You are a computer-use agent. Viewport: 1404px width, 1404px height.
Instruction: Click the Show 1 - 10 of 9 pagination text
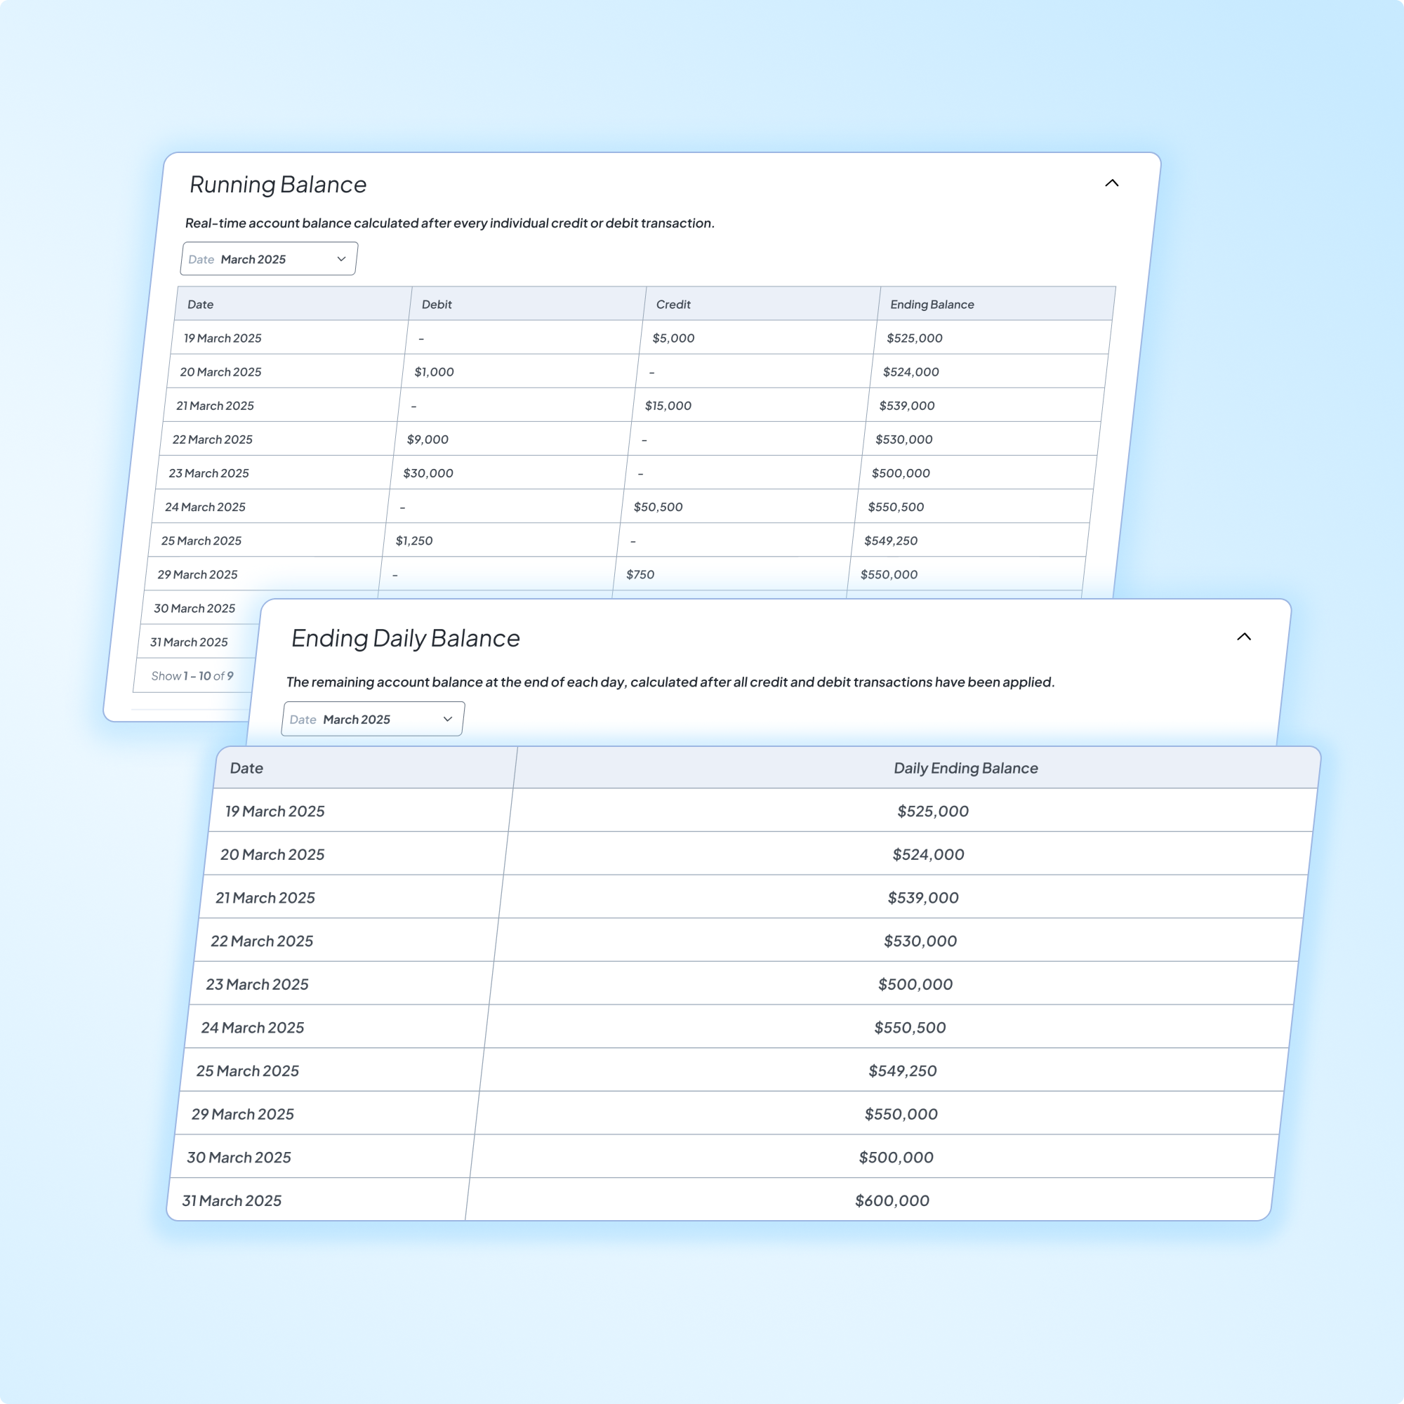pos(192,676)
